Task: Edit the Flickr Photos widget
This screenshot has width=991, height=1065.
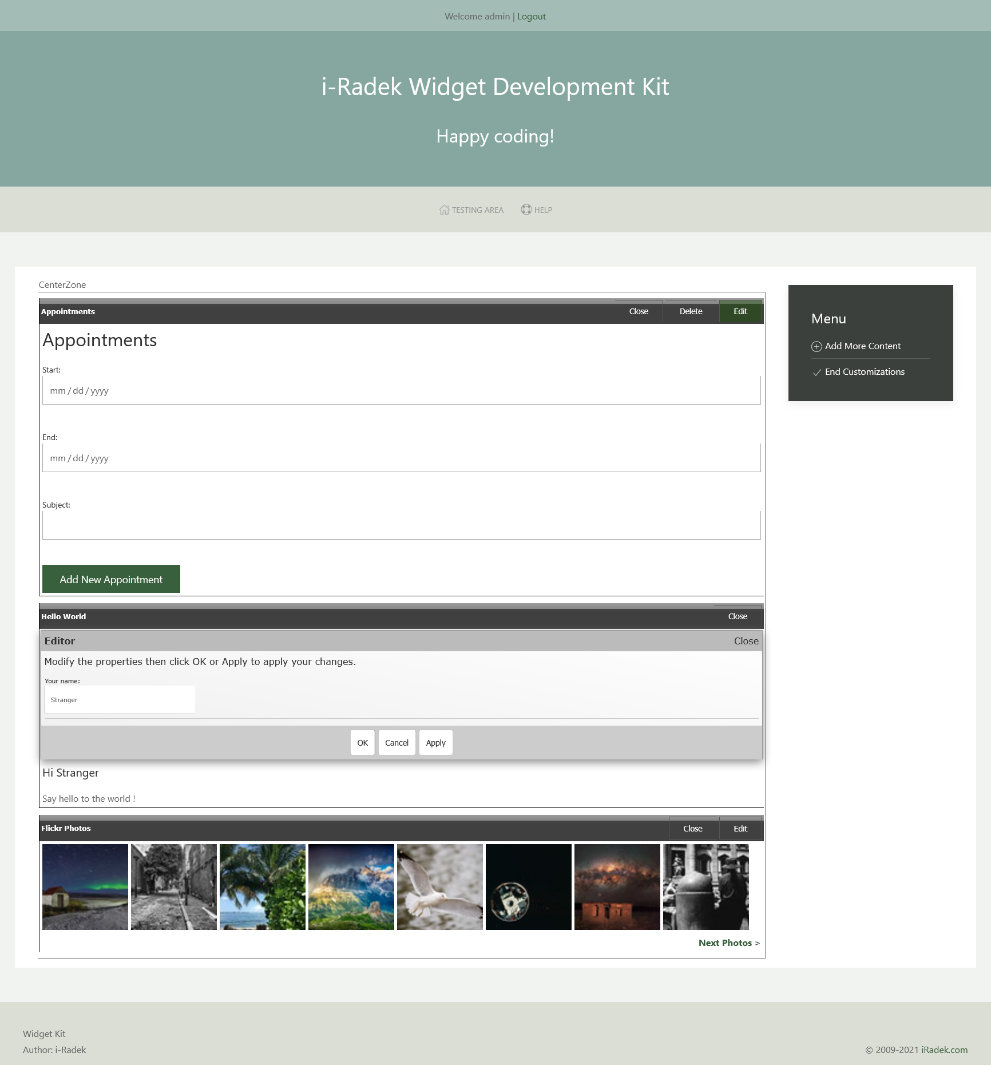Action: tap(740, 829)
